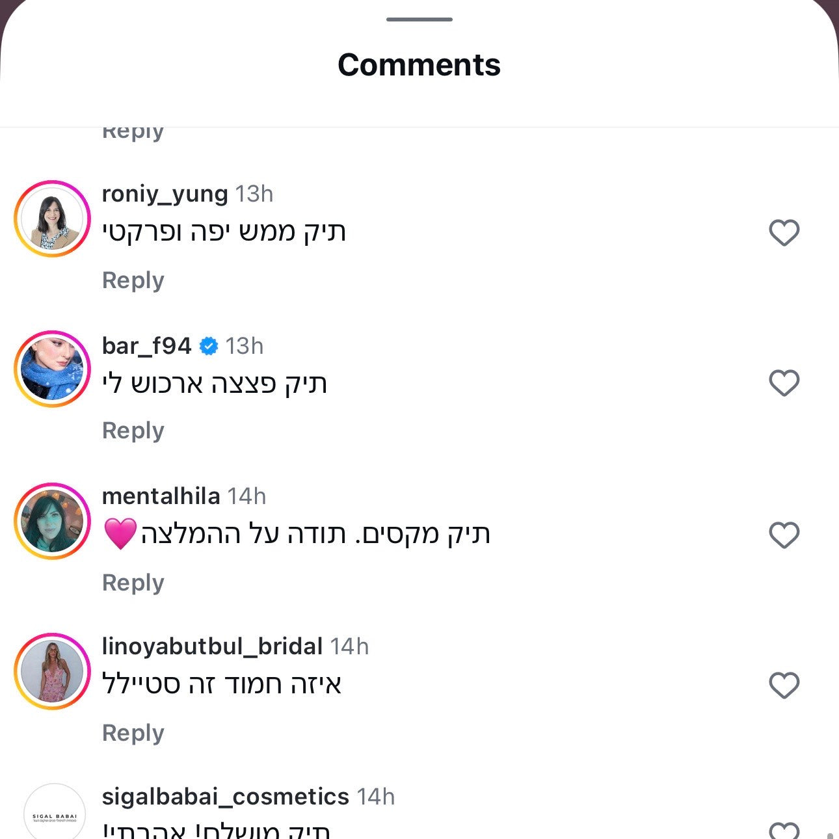Tap the heart on bar_f94's comment

(x=784, y=383)
